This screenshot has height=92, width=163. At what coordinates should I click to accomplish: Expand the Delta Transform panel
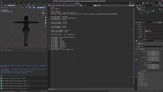pos(143,71)
